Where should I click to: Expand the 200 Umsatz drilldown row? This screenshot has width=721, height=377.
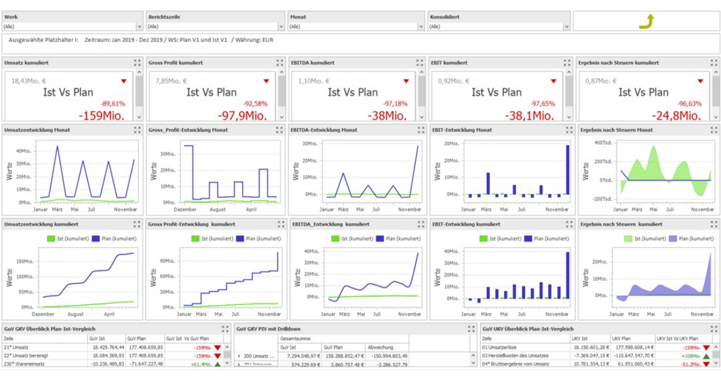click(x=239, y=356)
